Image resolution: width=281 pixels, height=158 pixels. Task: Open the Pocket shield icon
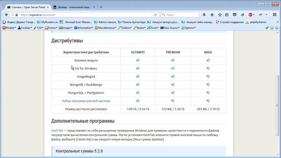pos(234,15)
